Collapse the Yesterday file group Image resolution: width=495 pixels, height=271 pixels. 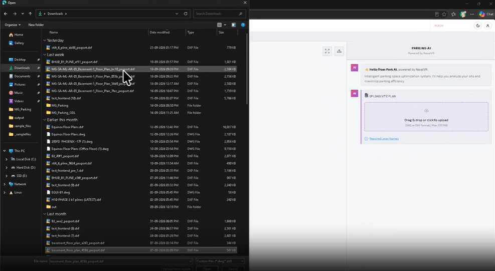click(x=45, y=41)
